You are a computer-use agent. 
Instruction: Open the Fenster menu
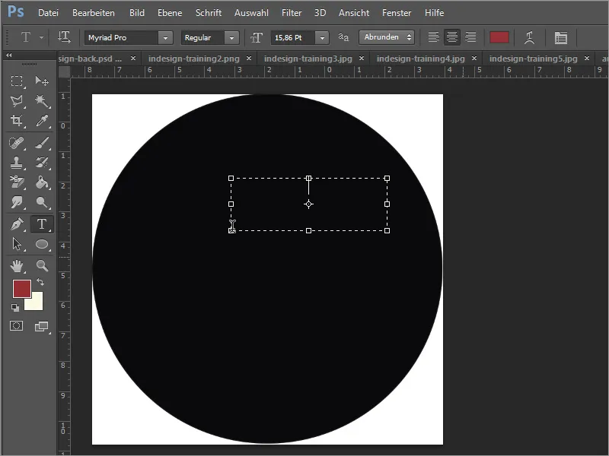coord(397,13)
